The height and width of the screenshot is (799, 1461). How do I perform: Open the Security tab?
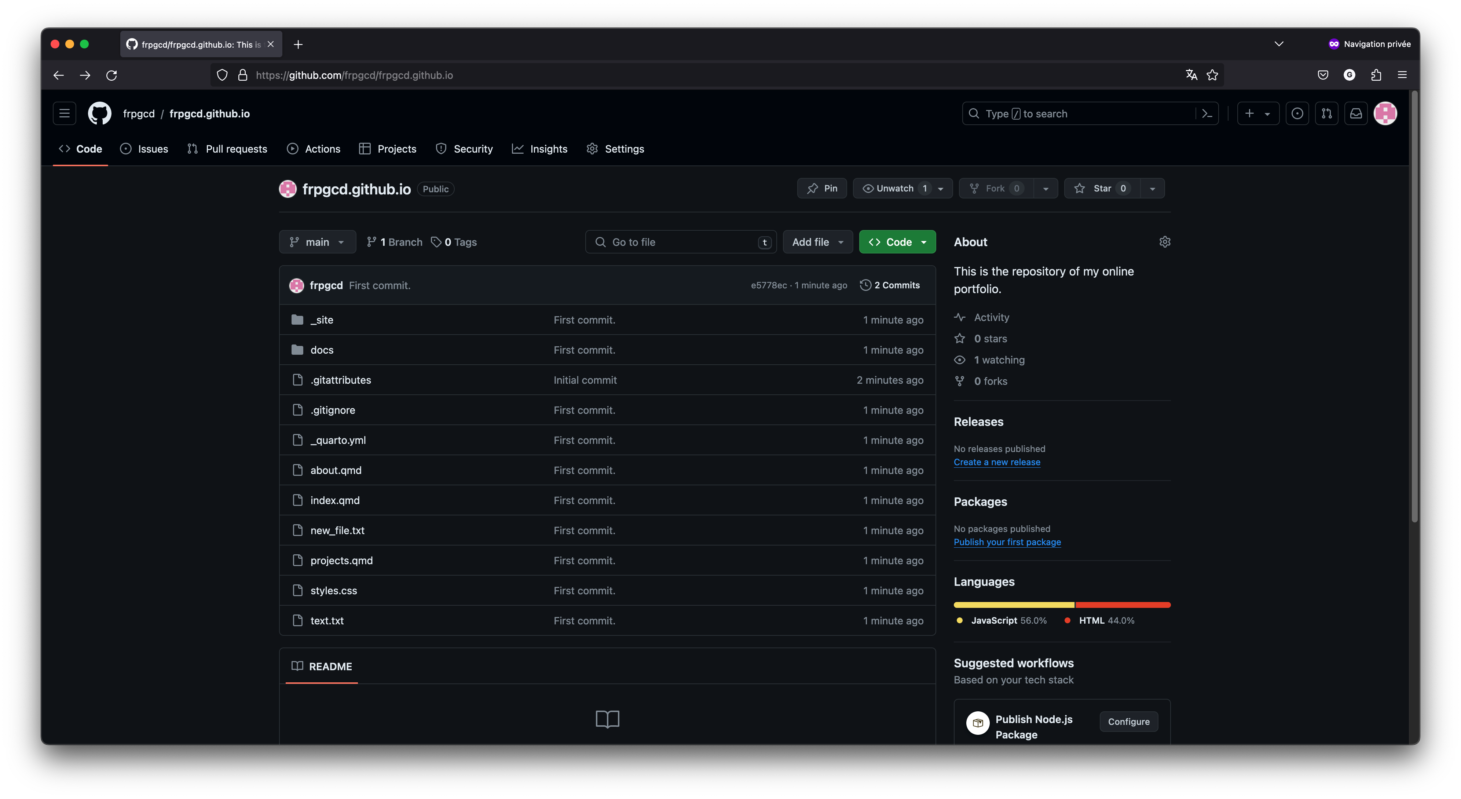(x=464, y=149)
